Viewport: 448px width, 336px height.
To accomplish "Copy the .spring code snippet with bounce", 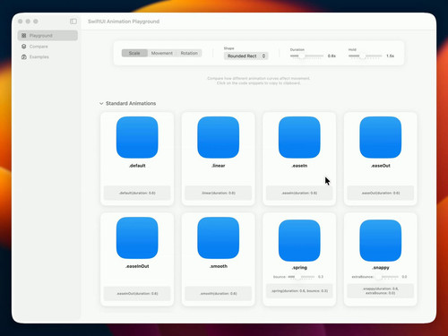I will point(299,291).
